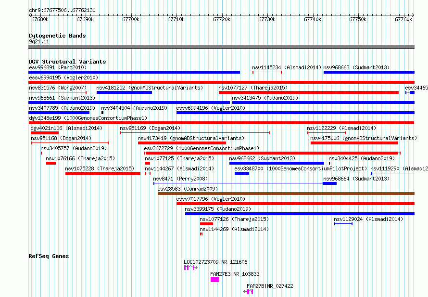Viewport: 428px width, 297px height.
Task: Click the 9q21.11 band label
Action: click(39, 42)
